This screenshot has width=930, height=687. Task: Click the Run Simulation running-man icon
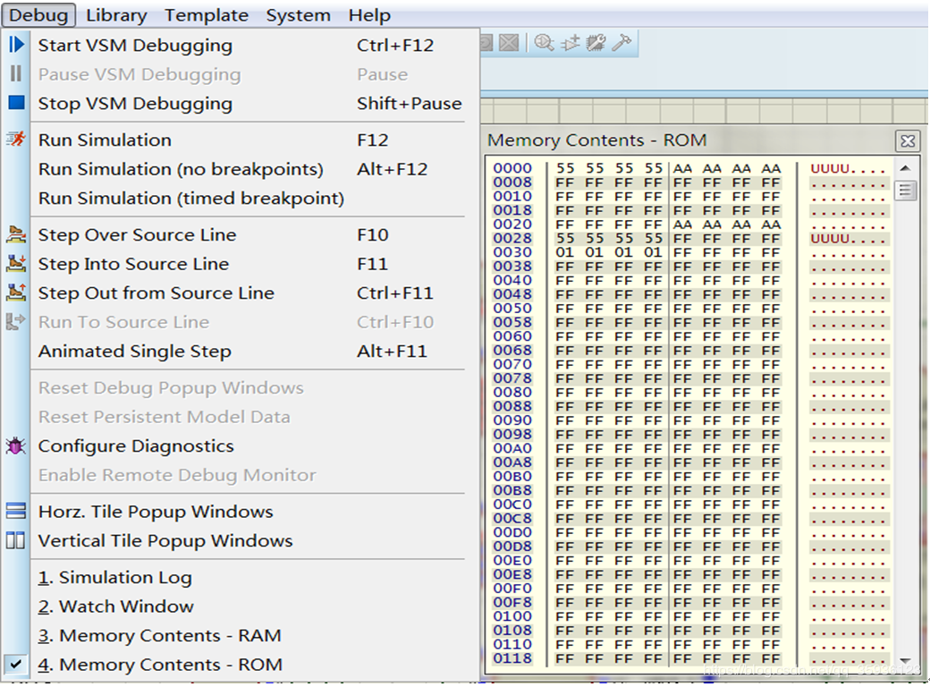16,140
